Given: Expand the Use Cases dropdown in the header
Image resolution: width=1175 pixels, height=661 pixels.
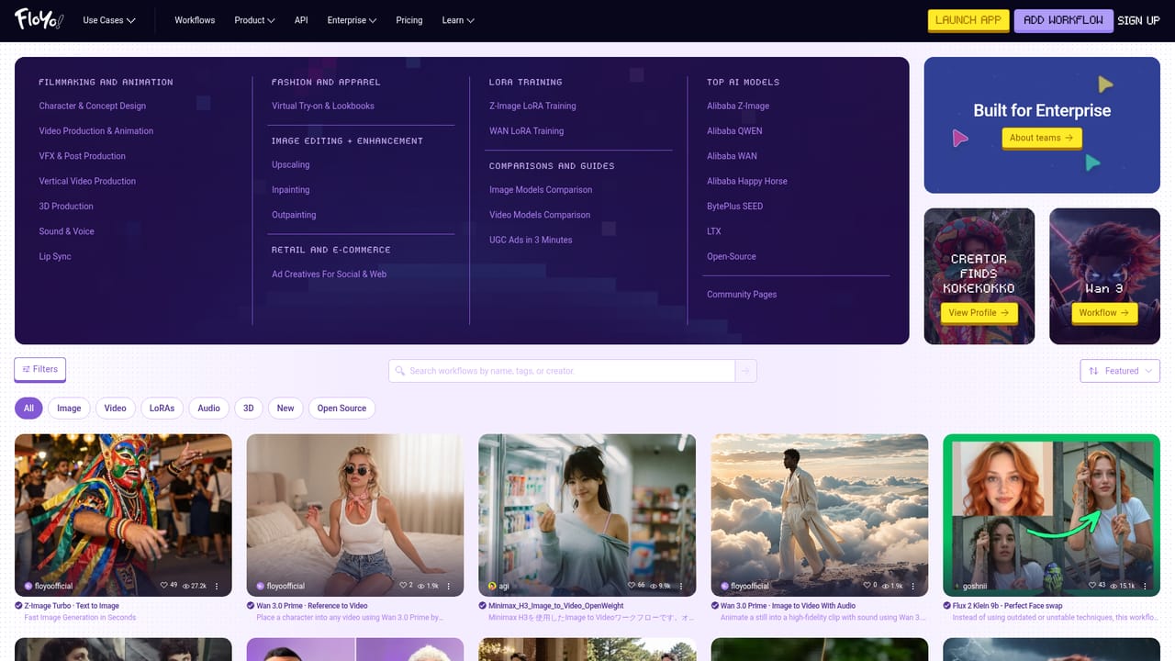Looking at the screenshot, I should pos(109,20).
